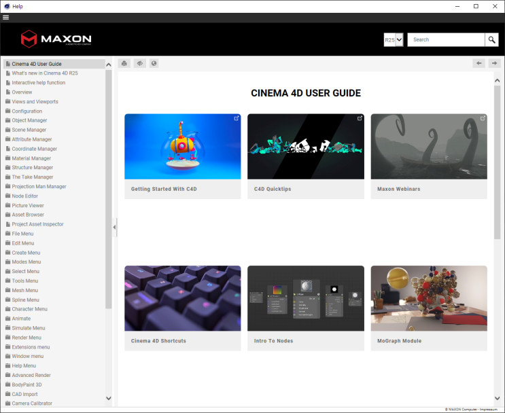Click the search magnifier button

(491, 39)
